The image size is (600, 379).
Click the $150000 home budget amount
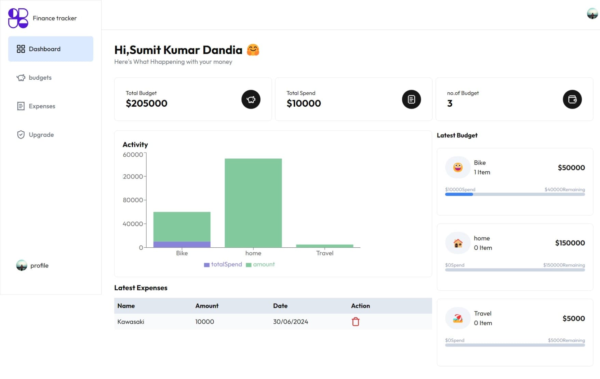[x=570, y=243]
